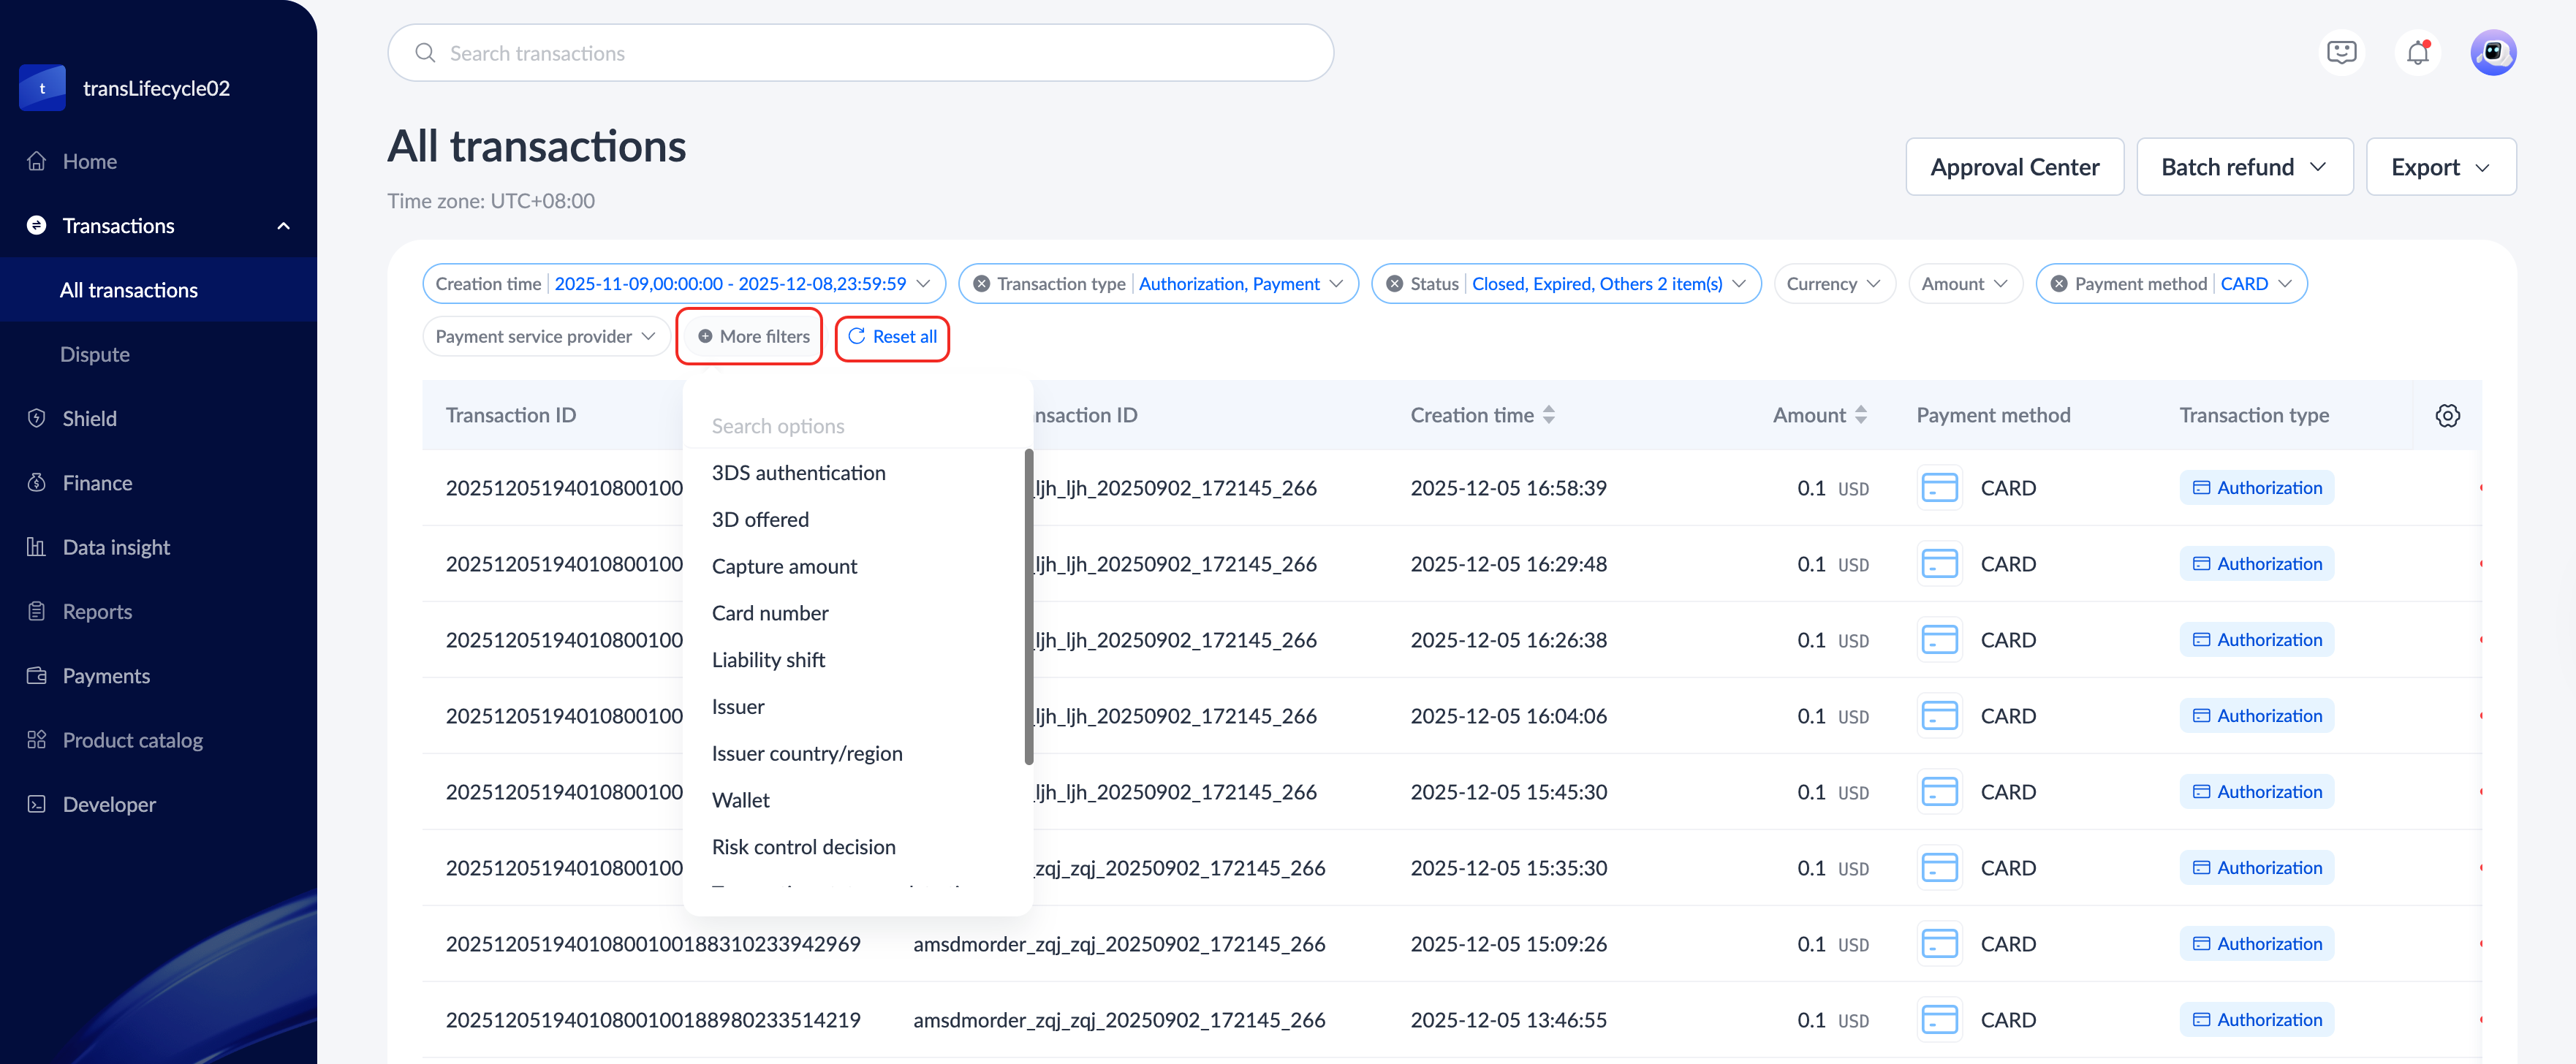The image size is (2576, 1064).
Task: Clear the Status filter X icon
Action: [x=1394, y=284]
